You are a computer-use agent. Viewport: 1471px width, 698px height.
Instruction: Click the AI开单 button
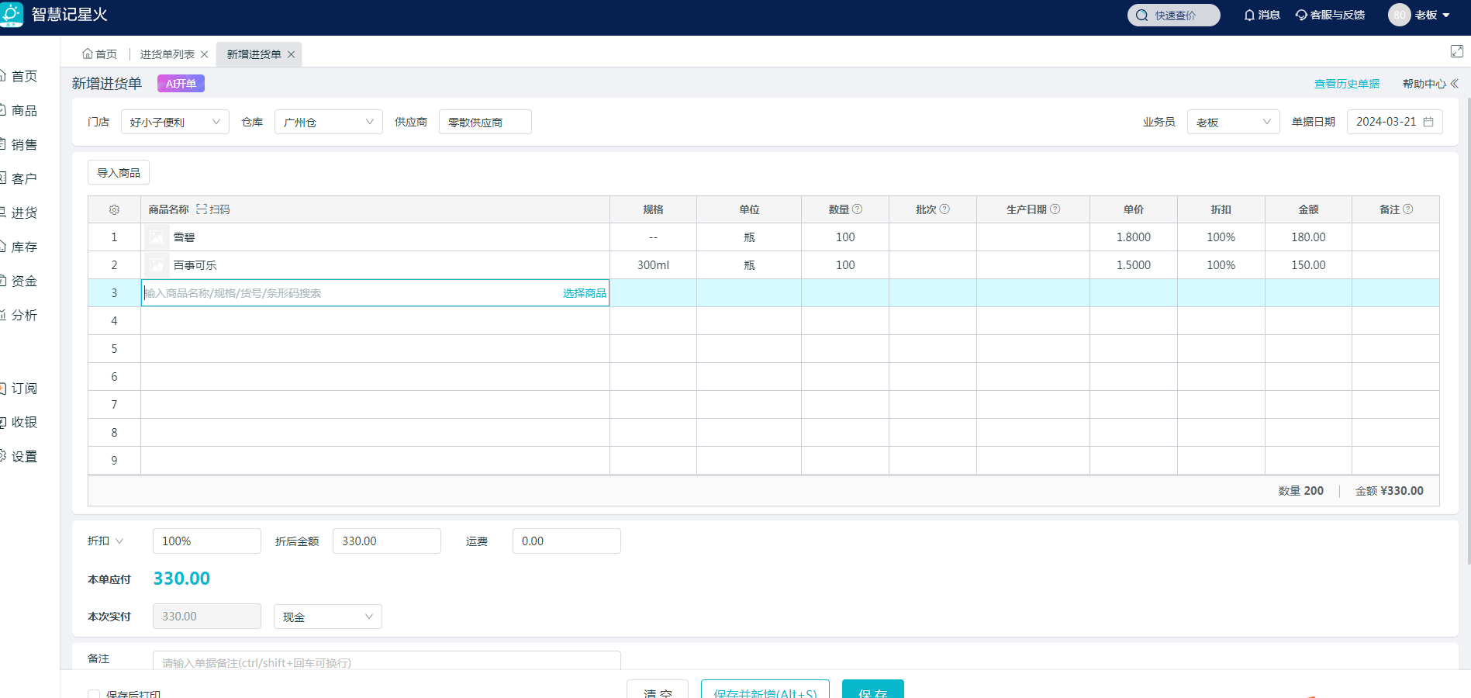(181, 84)
